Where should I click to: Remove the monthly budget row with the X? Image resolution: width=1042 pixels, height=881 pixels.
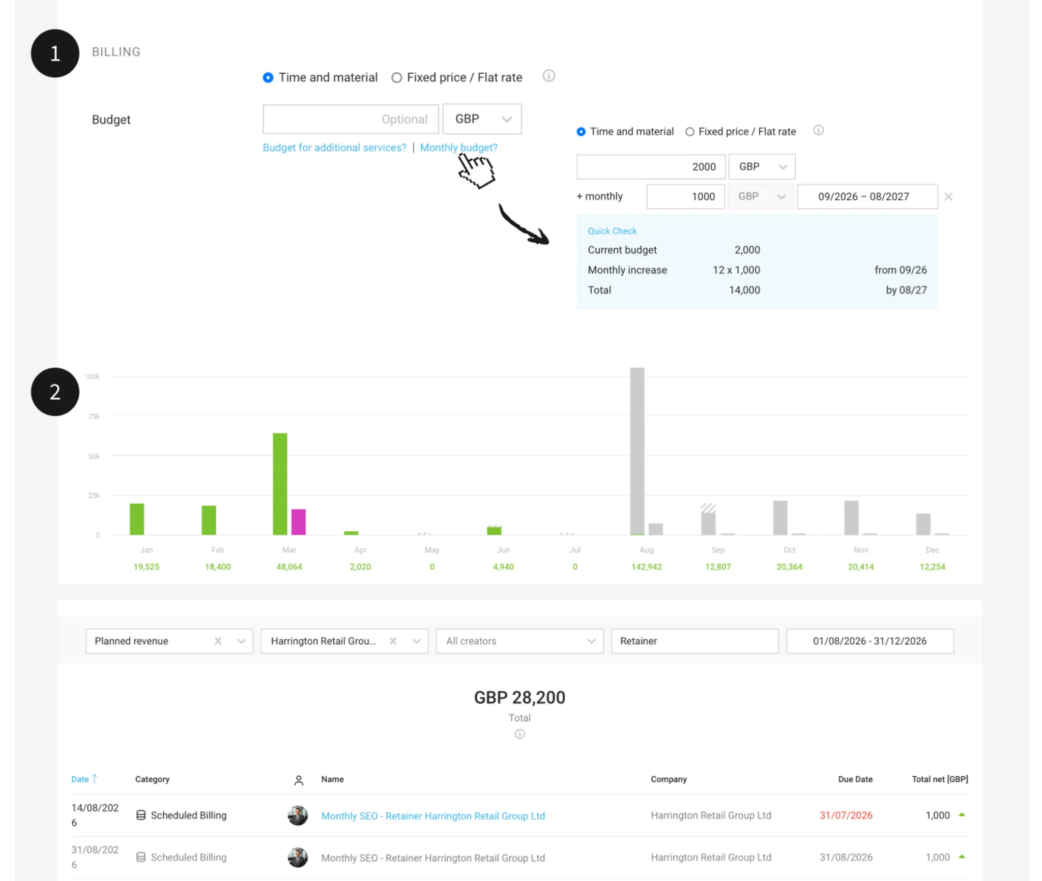pos(948,197)
